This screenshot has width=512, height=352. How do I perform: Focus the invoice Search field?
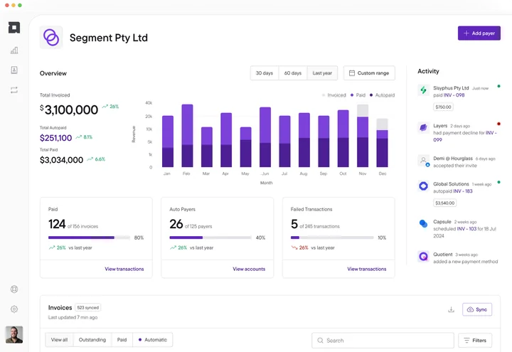click(x=383, y=340)
